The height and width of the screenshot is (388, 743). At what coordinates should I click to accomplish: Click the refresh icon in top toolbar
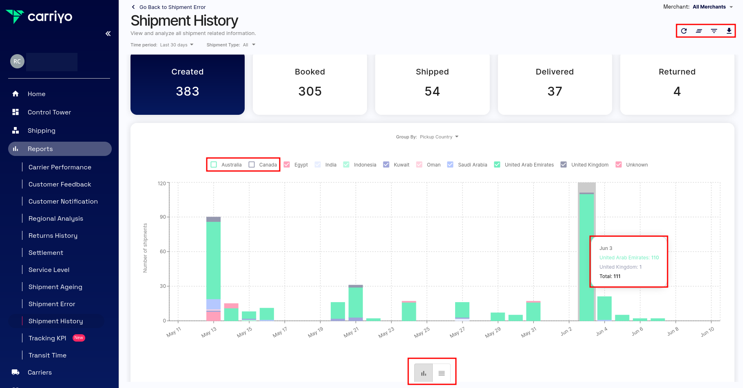pyautogui.click(x=684, y=31)
